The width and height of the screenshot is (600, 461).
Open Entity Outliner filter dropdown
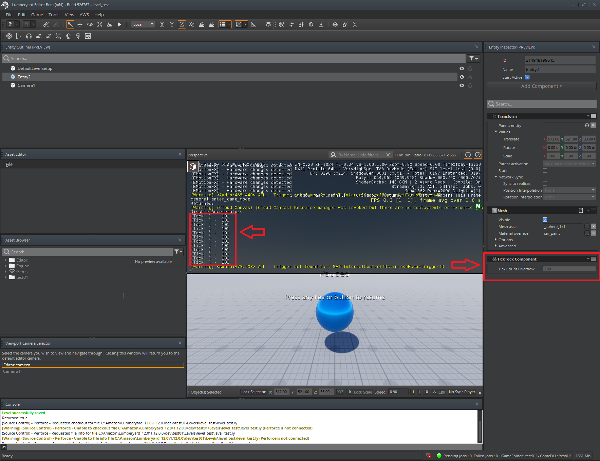click(x=473, y=58)
